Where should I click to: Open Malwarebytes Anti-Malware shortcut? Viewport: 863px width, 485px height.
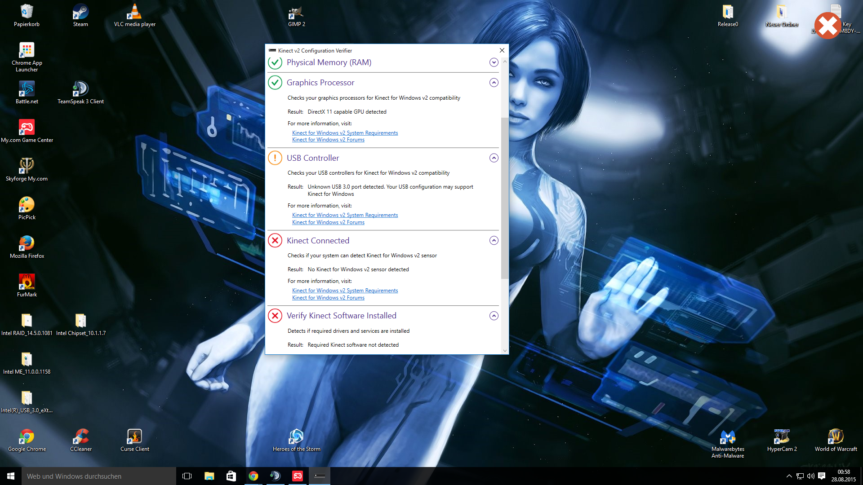[728, 444]
